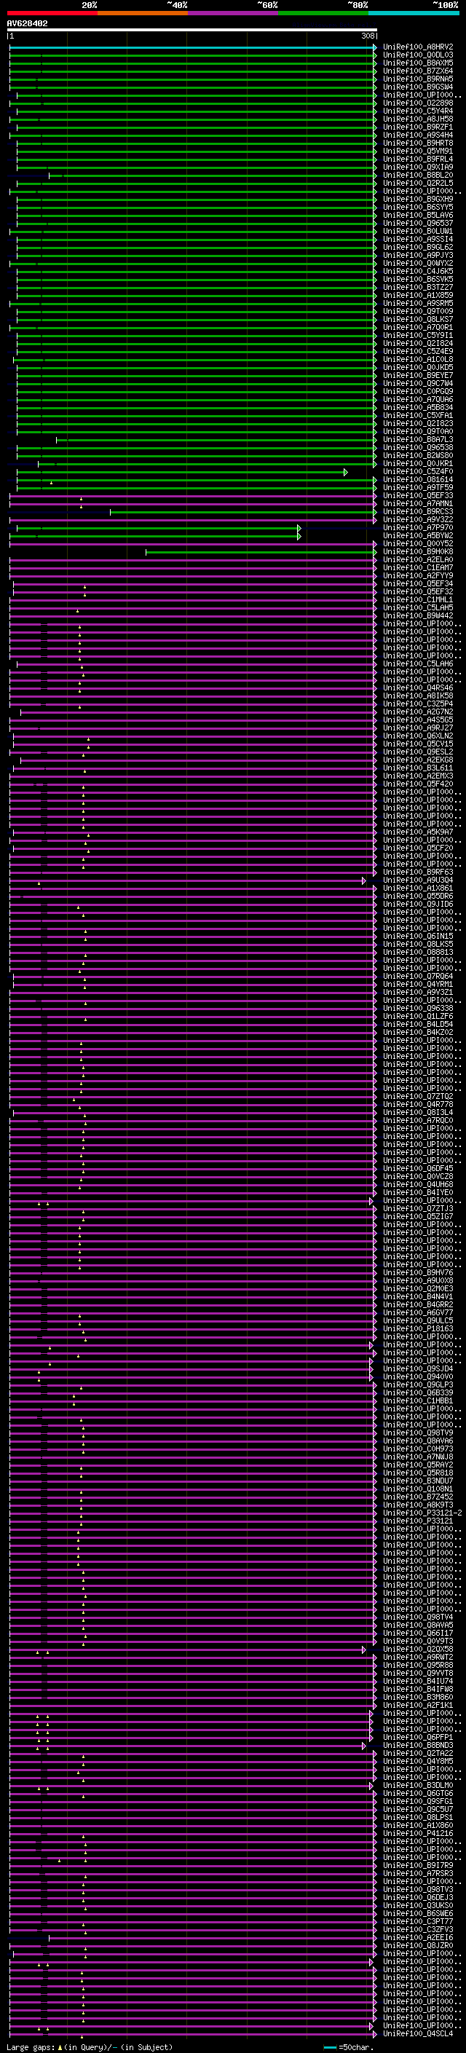The height and width of the screenshot is (2053, 466).
Task: Select hit UniRef100_Q6DF45
Action: point(418,1168)
